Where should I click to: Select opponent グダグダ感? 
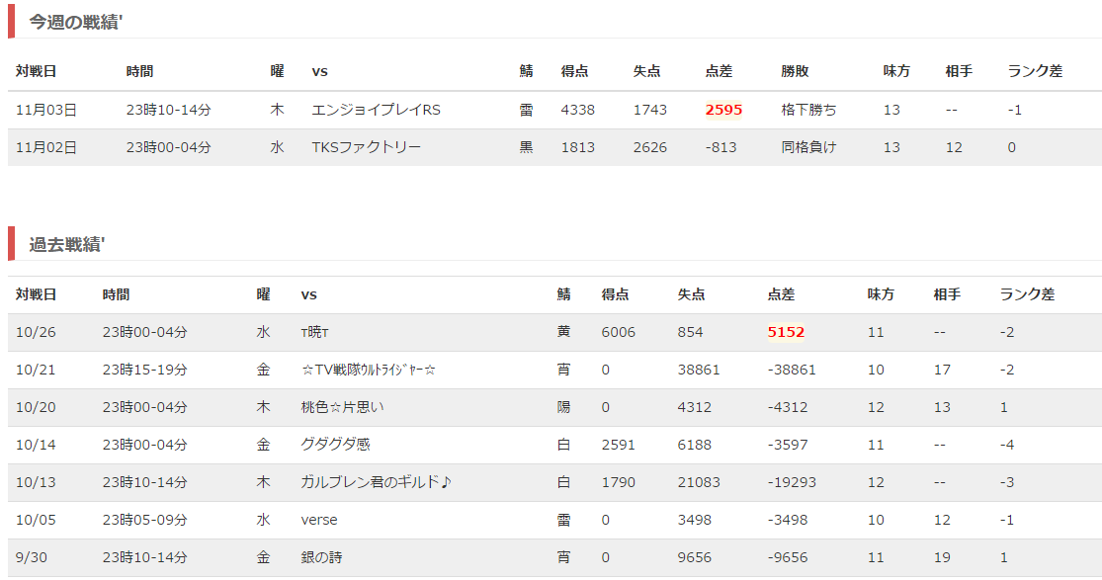click(335, 445)
